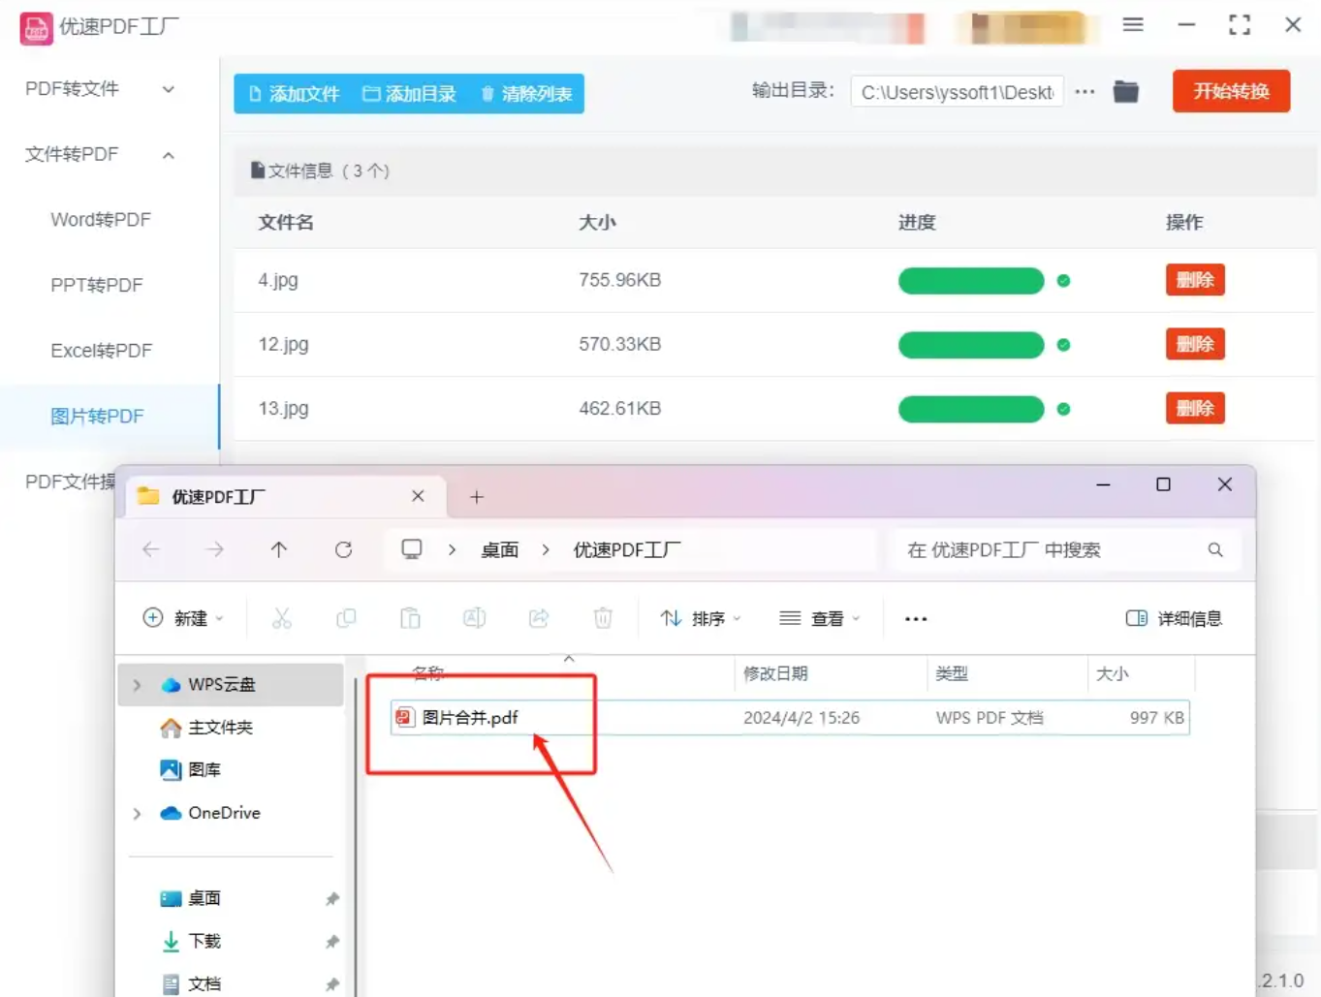Viewport: 1321px width, 997px height.
Task: Toggle the 详细信息 details pane
Action: (1174, 618)
